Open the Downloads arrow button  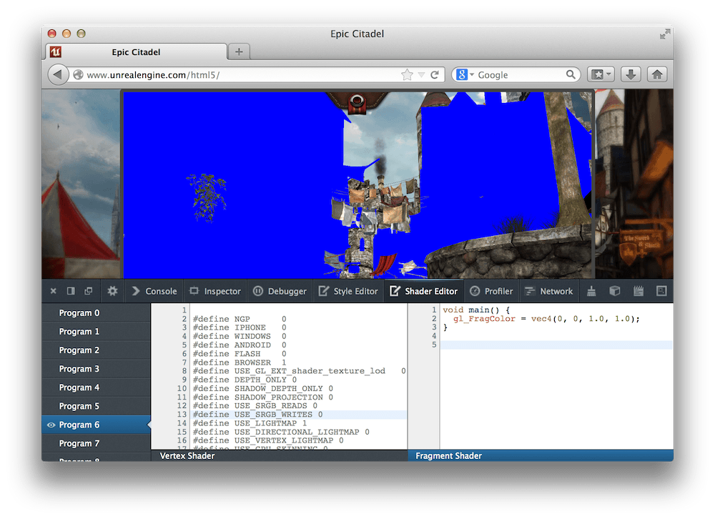[x=631, y=74]
